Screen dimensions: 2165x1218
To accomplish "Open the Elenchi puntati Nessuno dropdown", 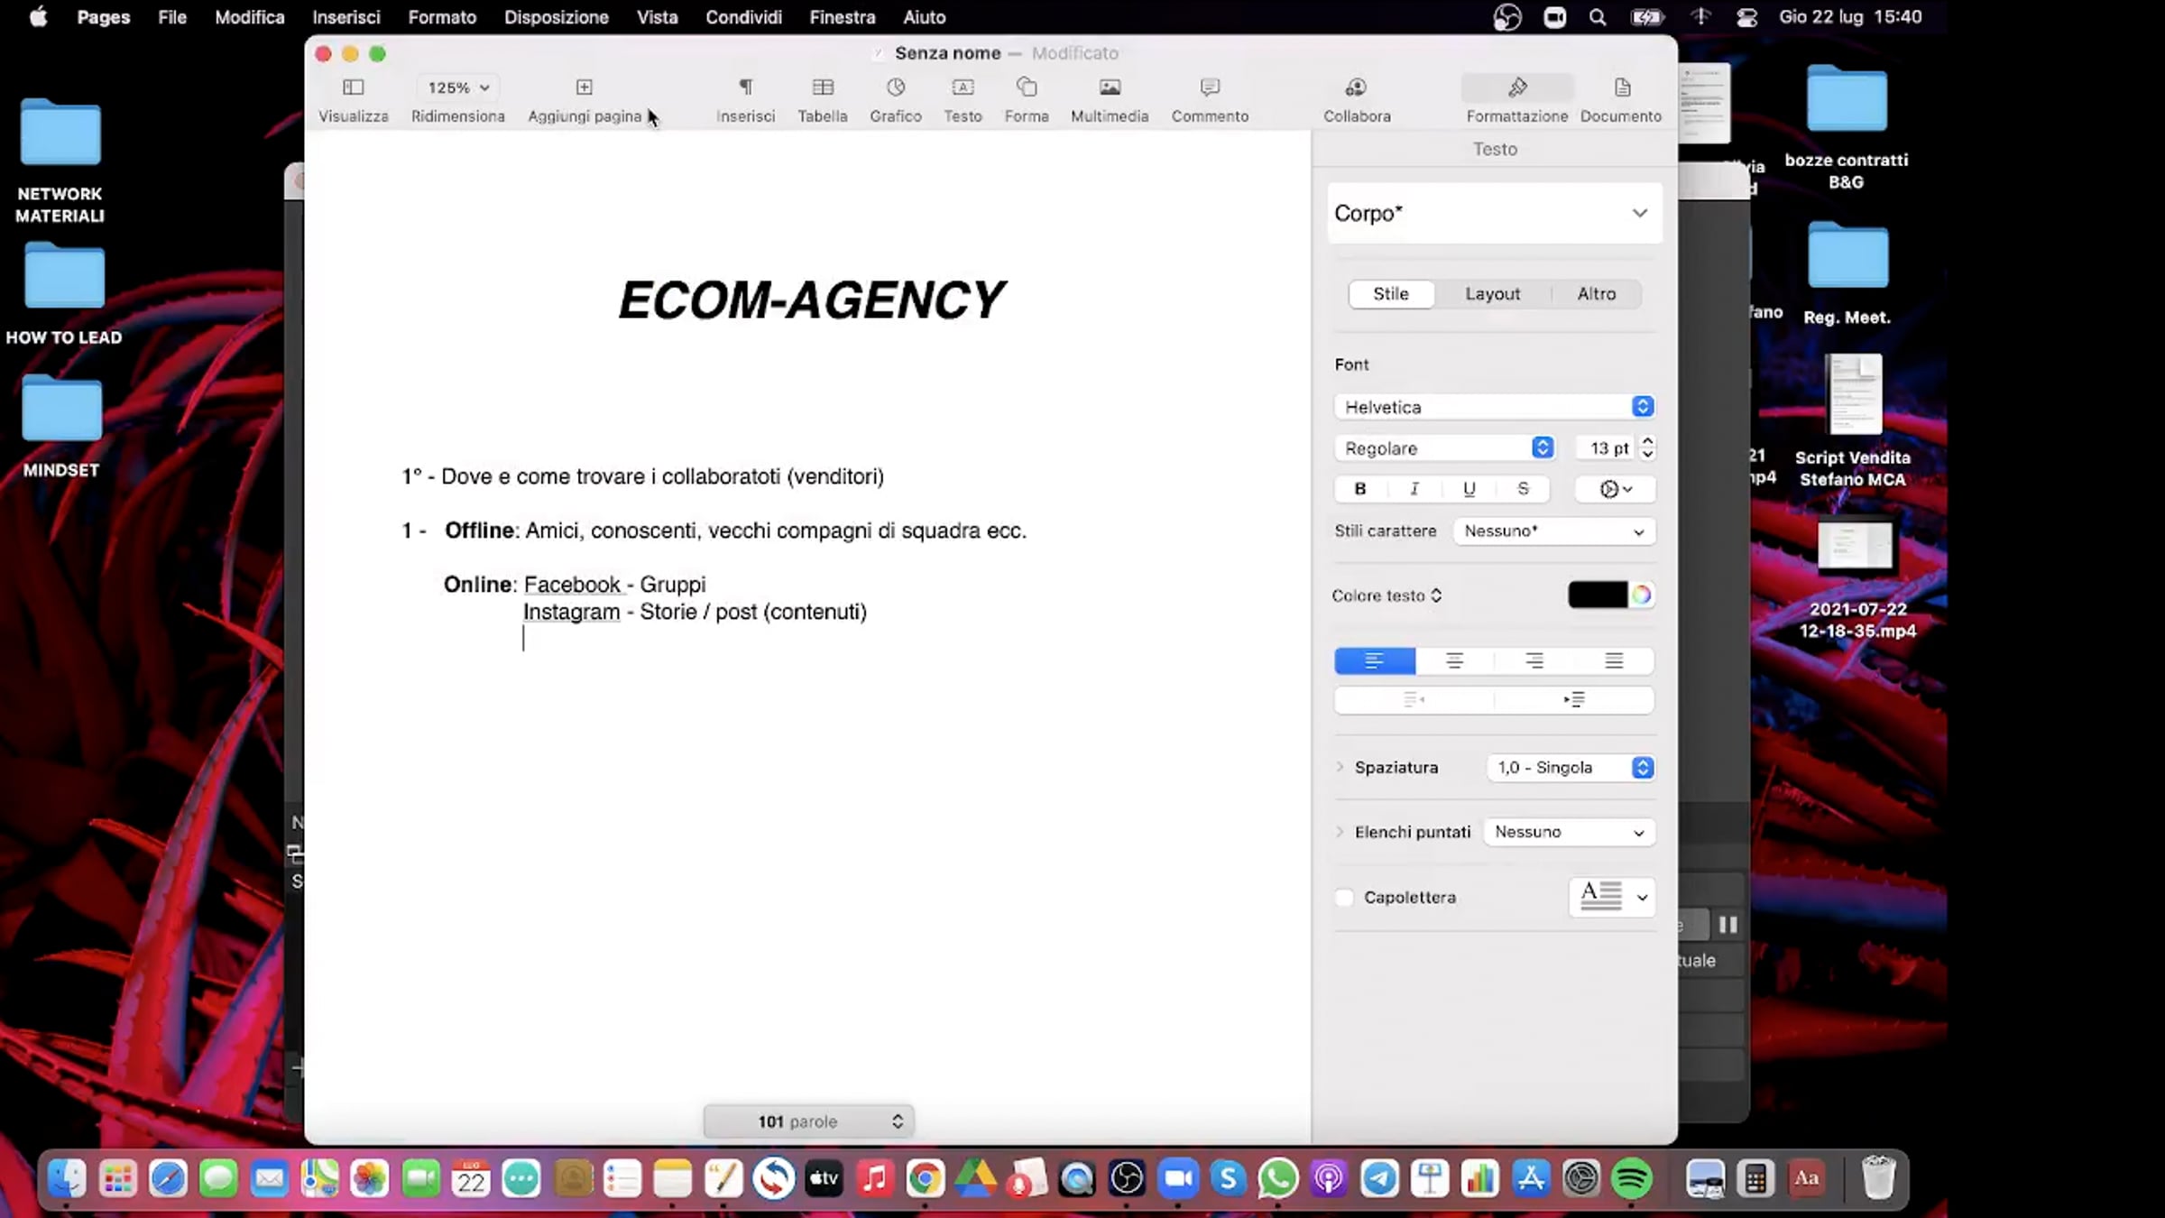I will pos(1569,832).
